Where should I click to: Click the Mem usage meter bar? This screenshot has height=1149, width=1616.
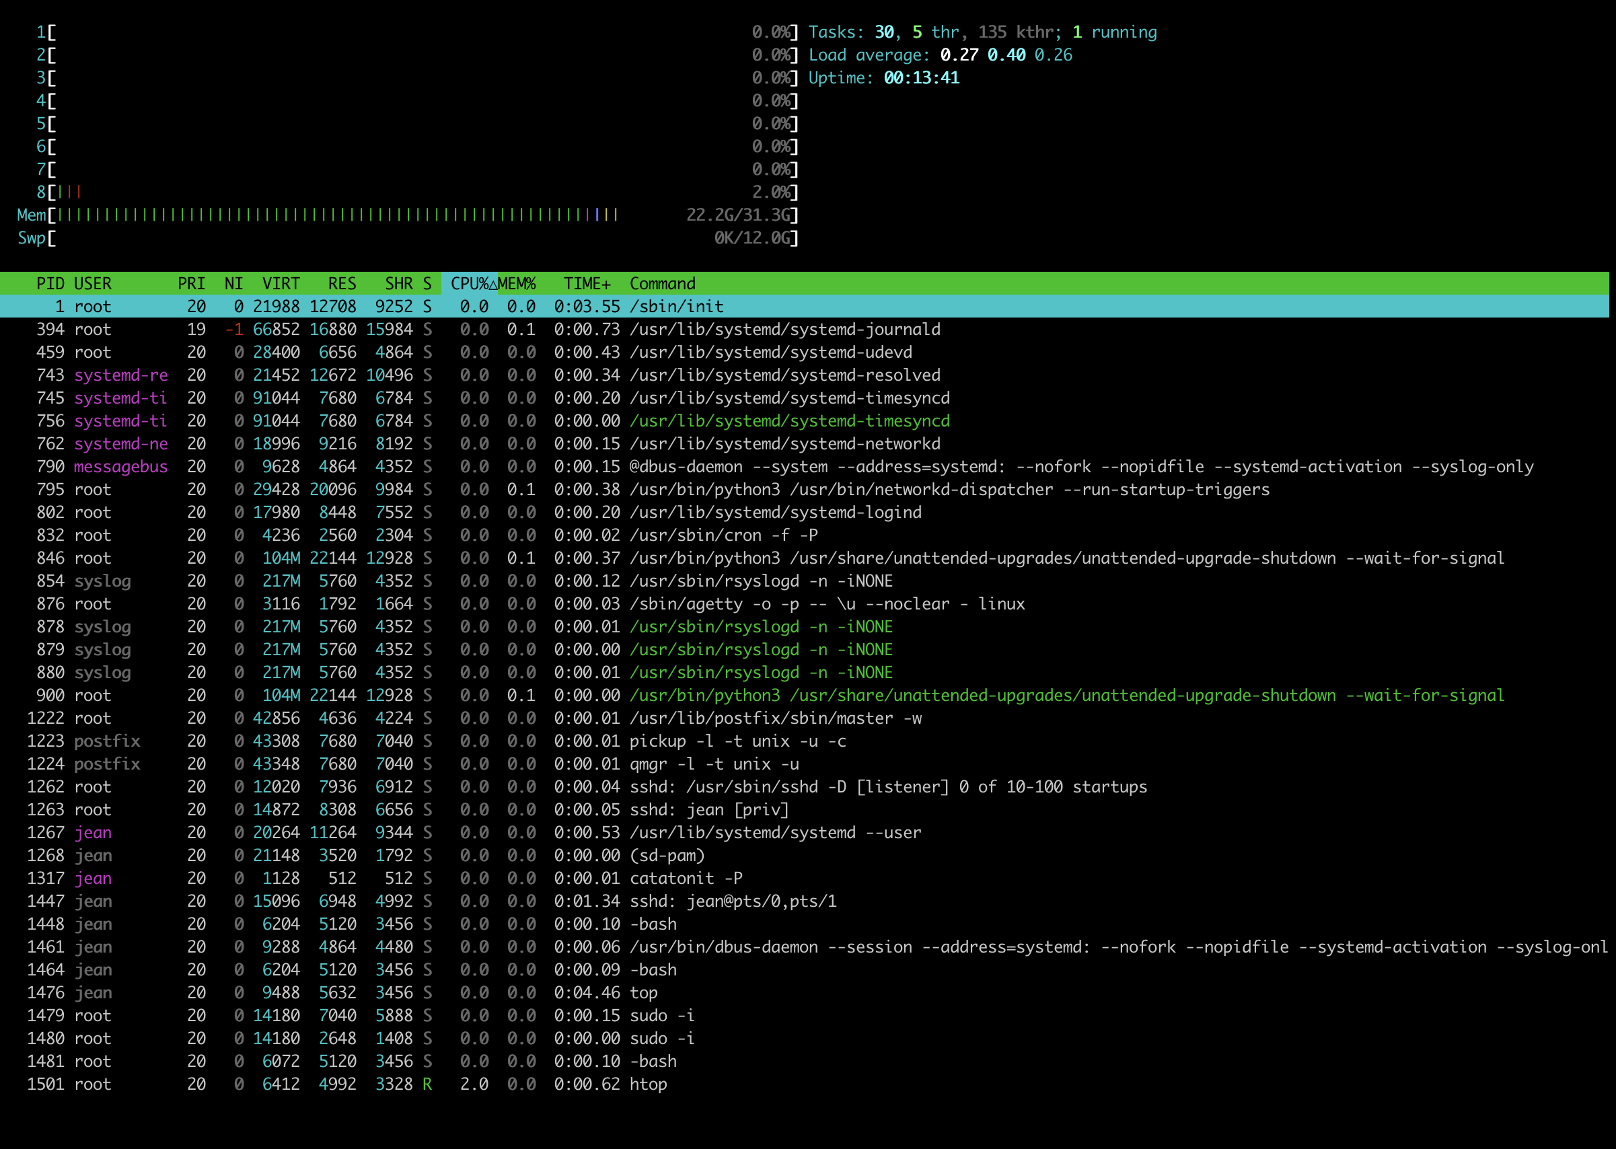408,215
